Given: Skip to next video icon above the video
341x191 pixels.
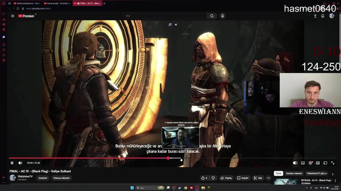Looking at the screenshot, I should click(x=176, y=25).
